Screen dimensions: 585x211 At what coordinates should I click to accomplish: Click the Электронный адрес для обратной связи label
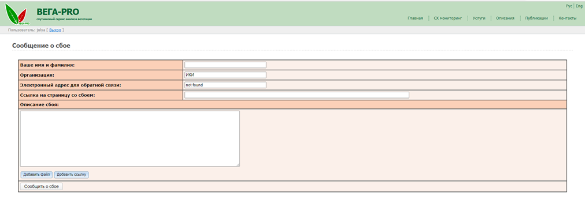click(71, 85)
